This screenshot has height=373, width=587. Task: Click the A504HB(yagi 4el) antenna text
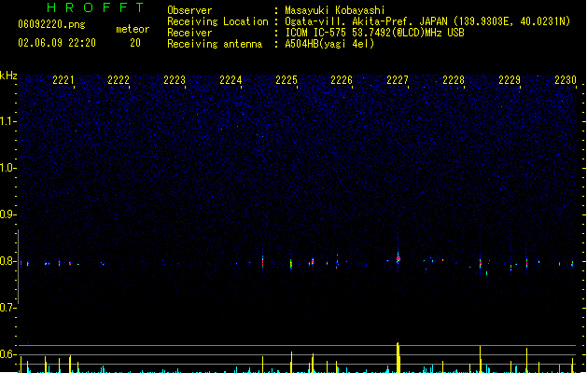point(329,44)
